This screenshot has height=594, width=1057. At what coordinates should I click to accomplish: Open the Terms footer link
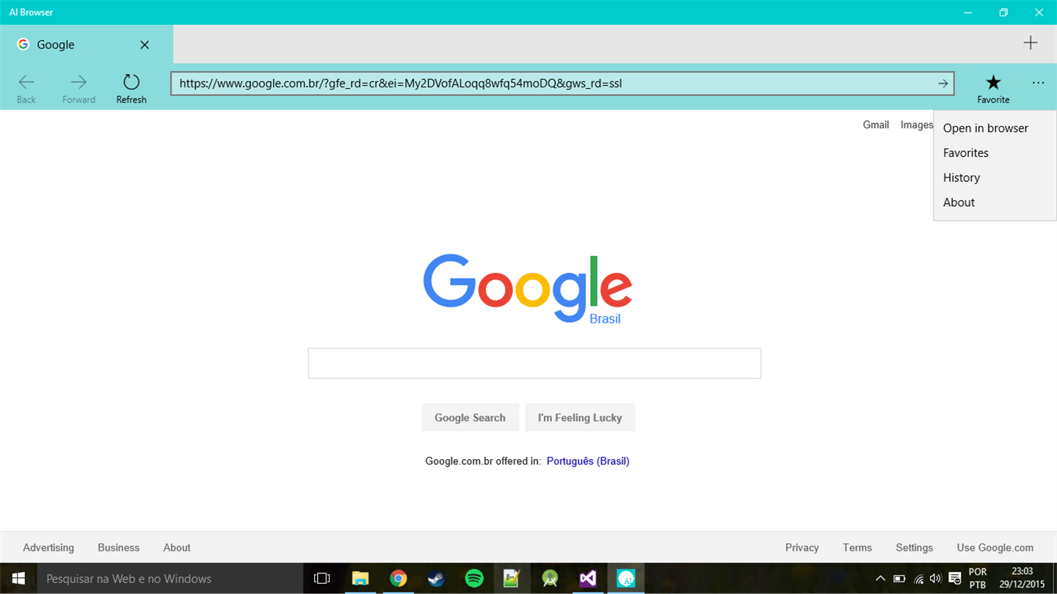[x=857, y=548]
